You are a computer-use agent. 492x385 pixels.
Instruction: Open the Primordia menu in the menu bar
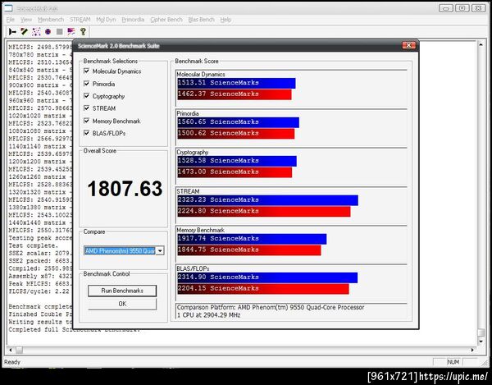(133, 20)
